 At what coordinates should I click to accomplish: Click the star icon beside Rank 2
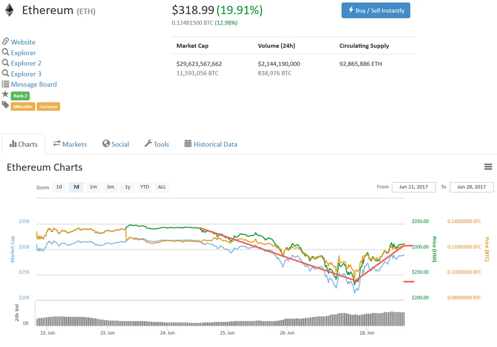(5, 94)
